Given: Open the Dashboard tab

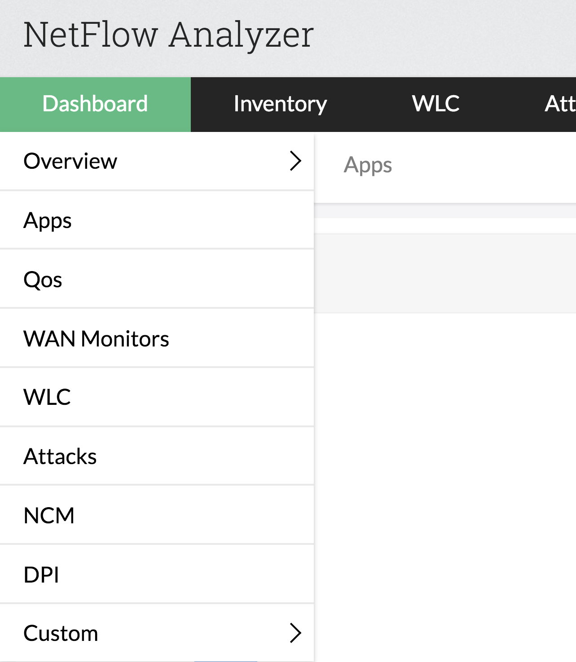Looking at the screenshot, I should 95,104.
